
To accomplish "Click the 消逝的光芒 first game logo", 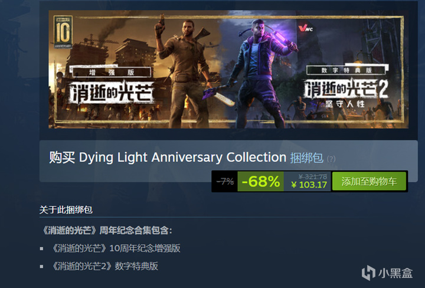I will pos(112,92).
